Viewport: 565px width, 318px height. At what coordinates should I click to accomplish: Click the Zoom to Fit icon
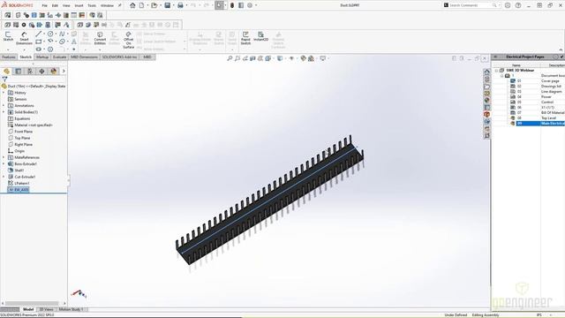click(x=230, y=58)
